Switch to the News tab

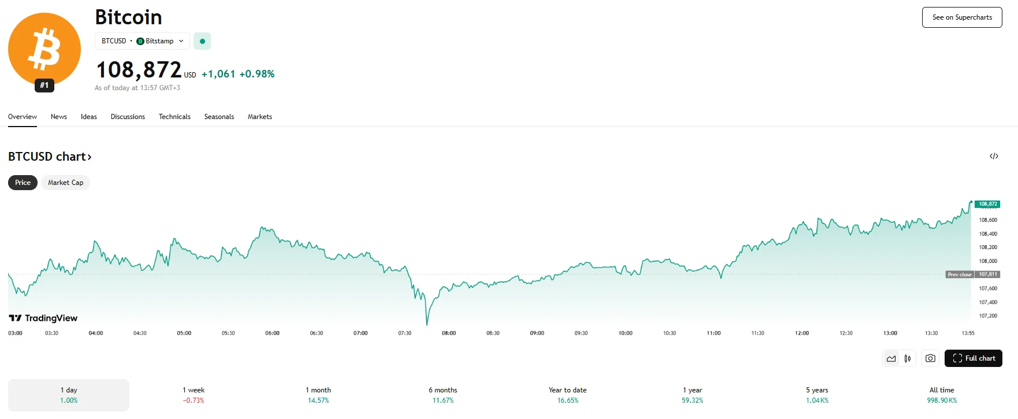click(59, 117)
